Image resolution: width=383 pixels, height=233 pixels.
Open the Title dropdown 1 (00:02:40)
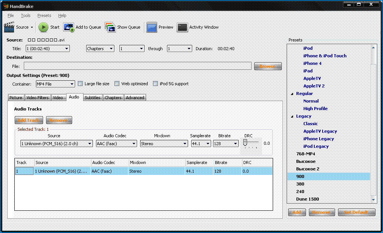[x=48, y=49]
